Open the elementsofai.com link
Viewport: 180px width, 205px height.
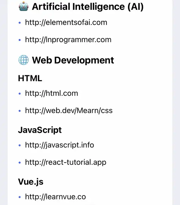(x=66, y=22)
